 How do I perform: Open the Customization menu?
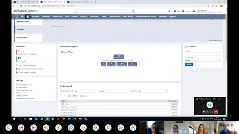(115, 16)
